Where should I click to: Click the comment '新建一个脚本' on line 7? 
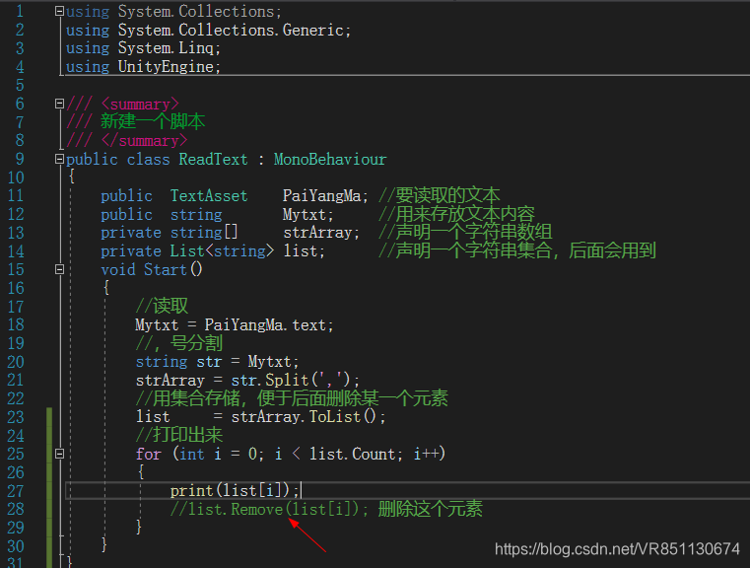point(153,121)
